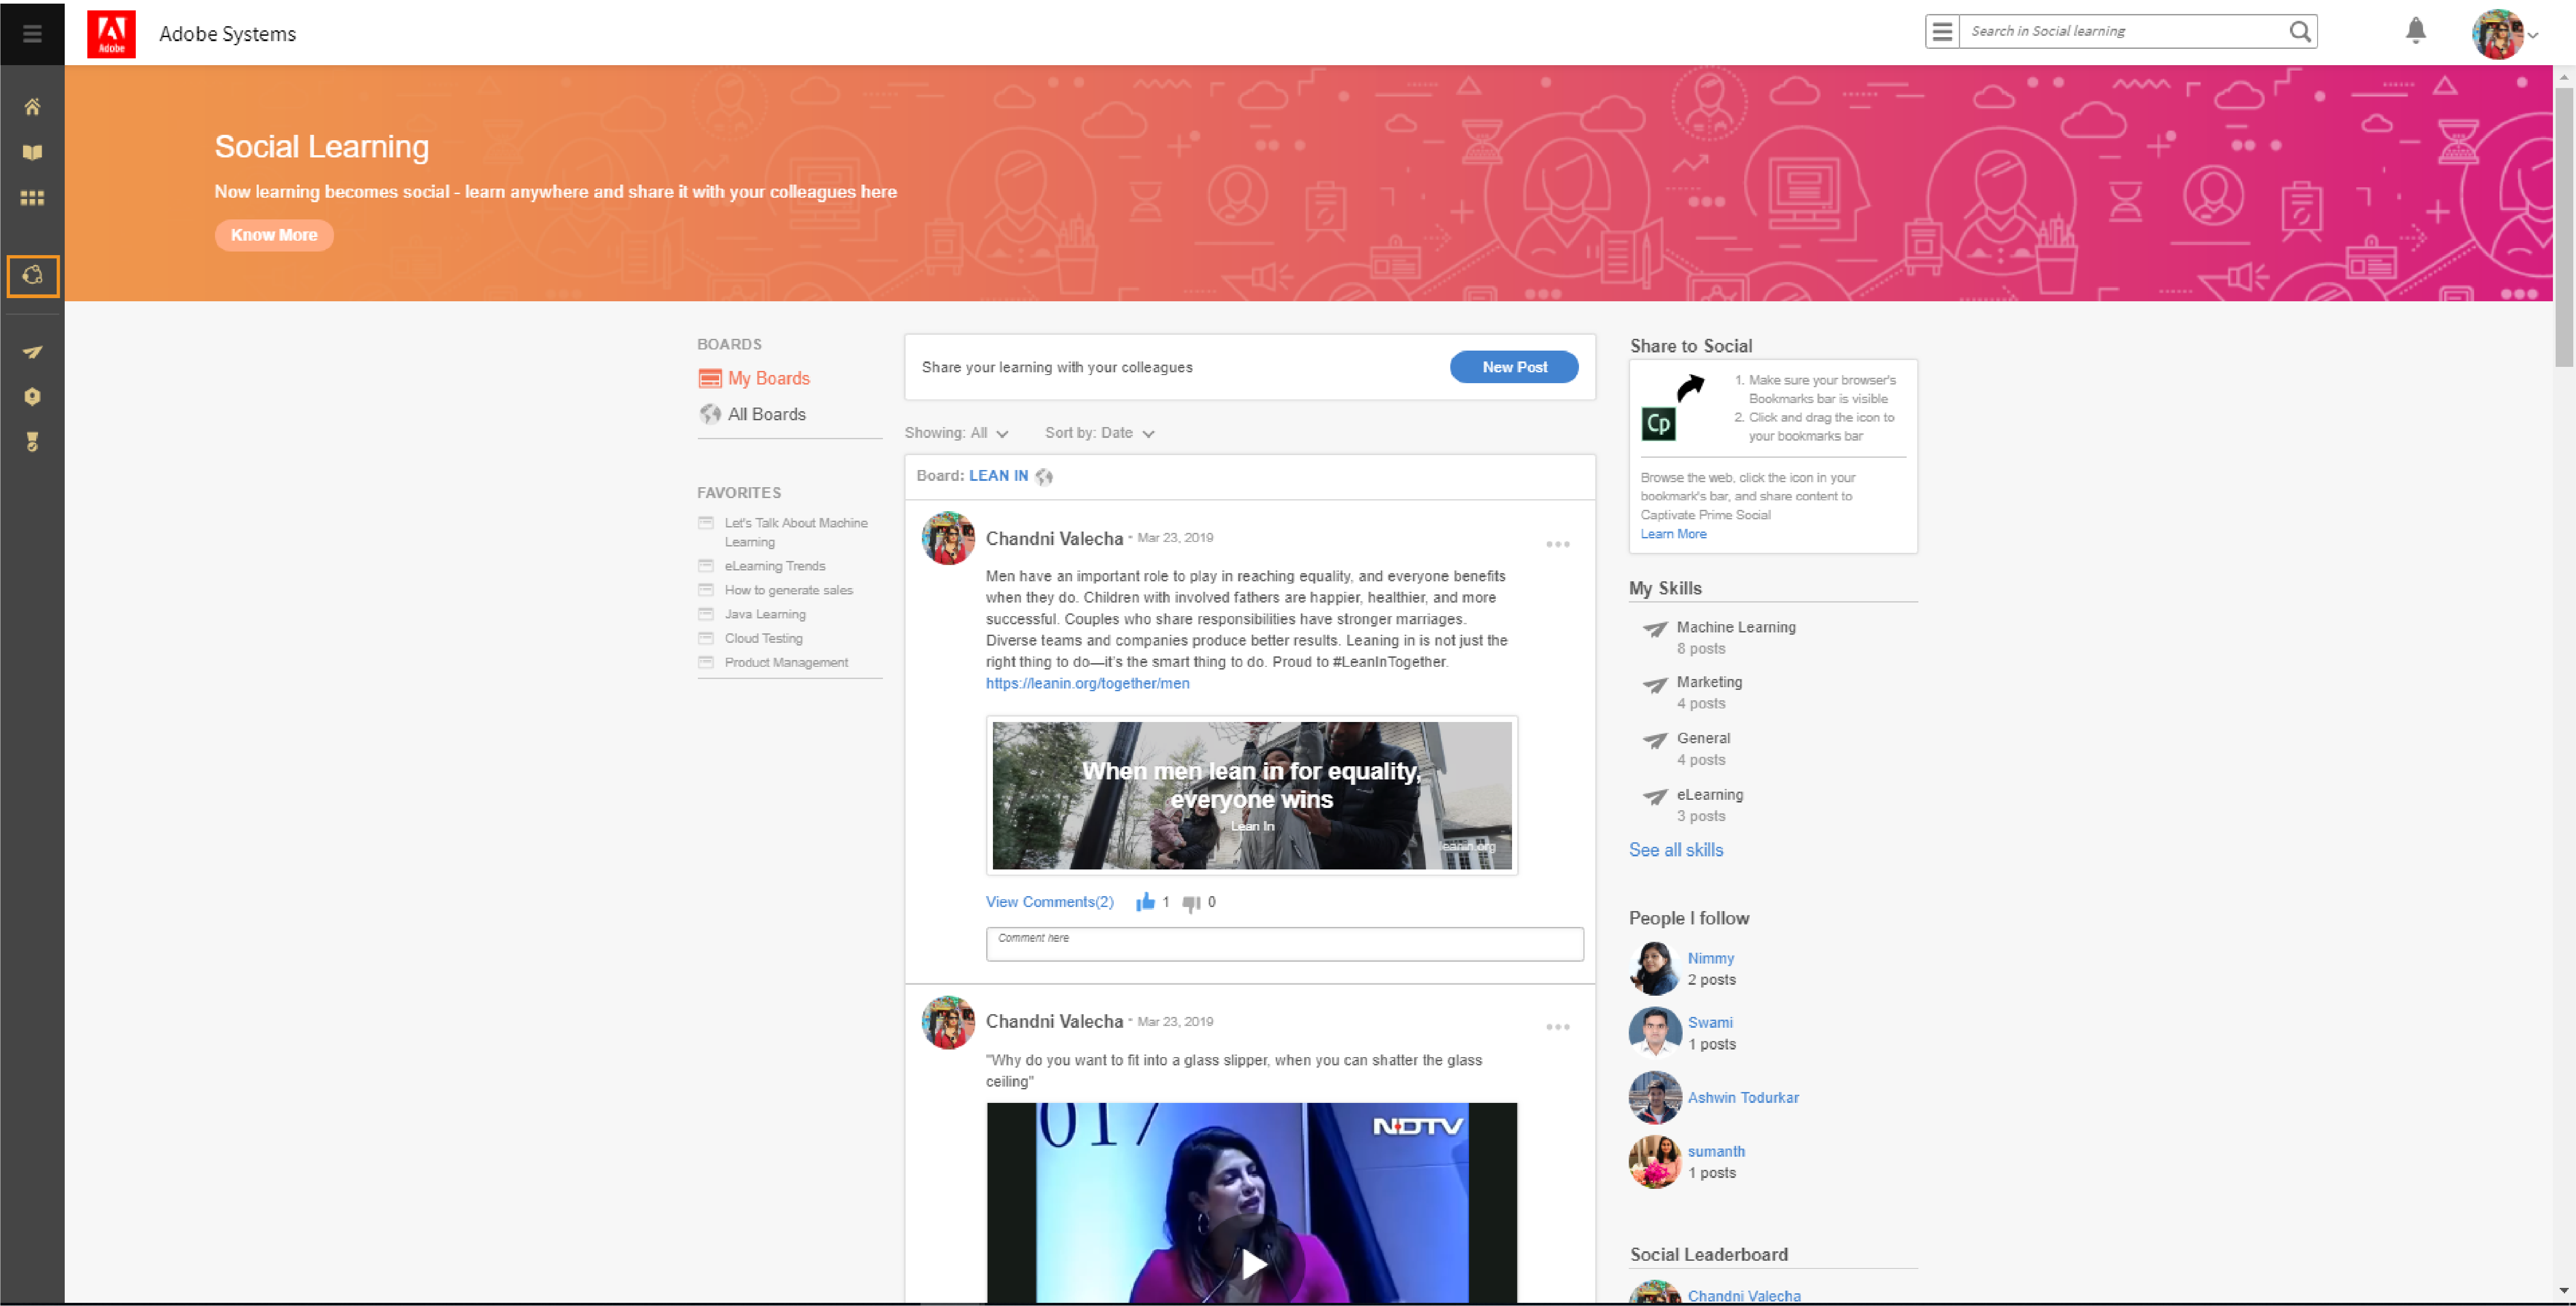Screen dimensions: 2576x1306
Task: Expand the Sort by: Date dropdown
Action: pos(1099,432)
